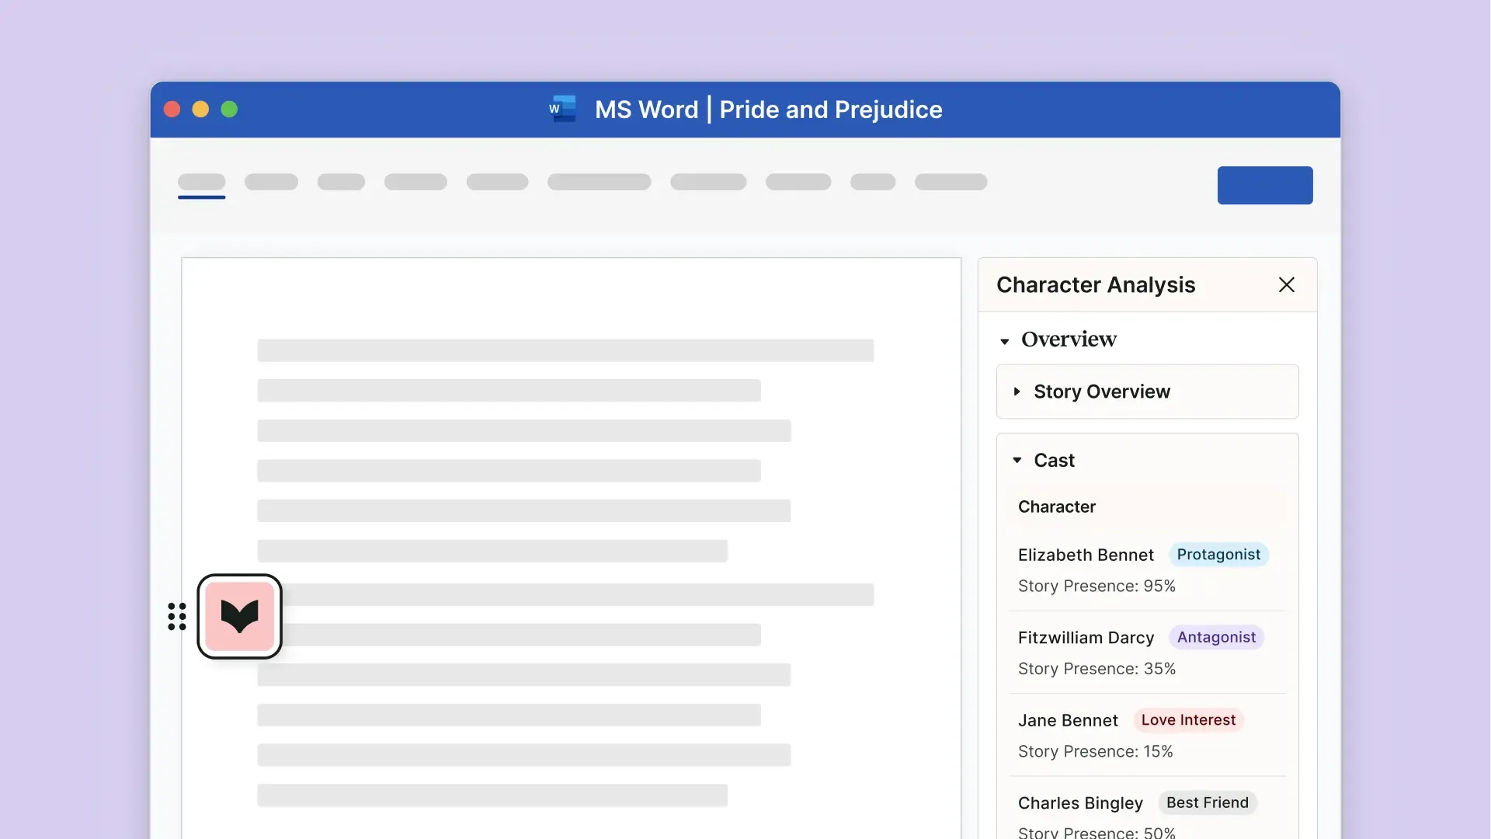The height and width of the screenshot is (839, 1491).
Task: Click Story Presence: 35% text
Action: pyautogui.click(x=1097, y=669)
